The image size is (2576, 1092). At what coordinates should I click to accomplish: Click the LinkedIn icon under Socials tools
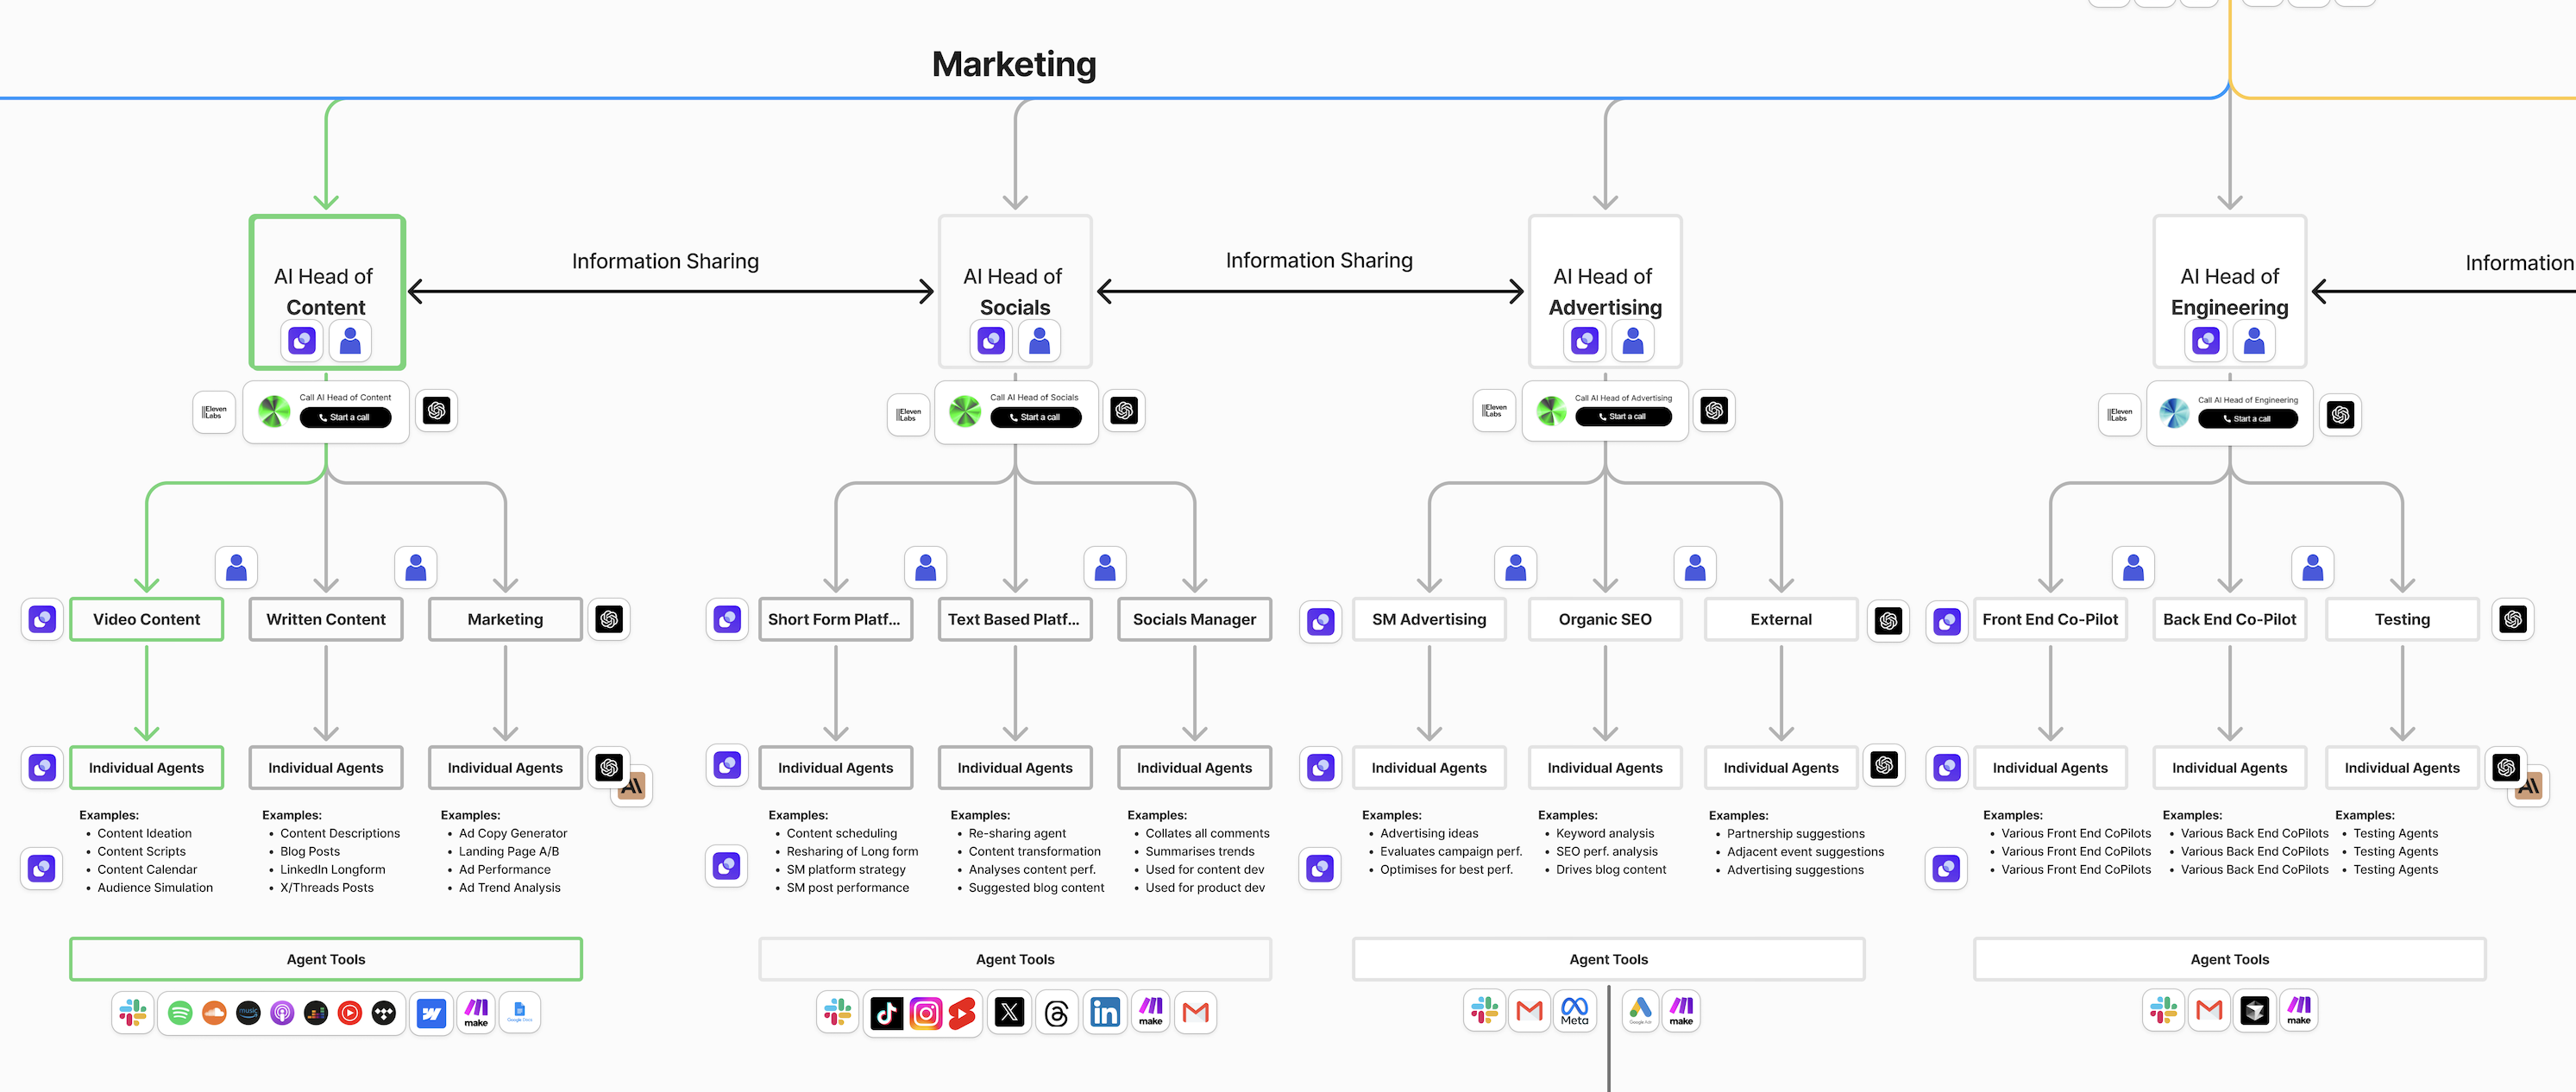(1105, 1013)
